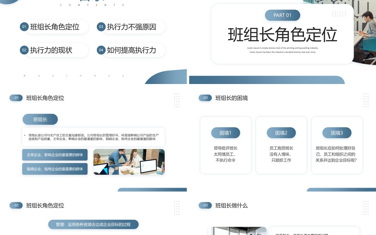Click the 困境2 pill
The height and width of the screenshot is (235, 376).
pos(281,133)
